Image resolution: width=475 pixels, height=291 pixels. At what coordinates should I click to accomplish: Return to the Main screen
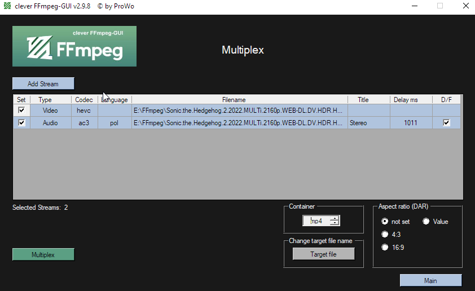tap(431, 280)
